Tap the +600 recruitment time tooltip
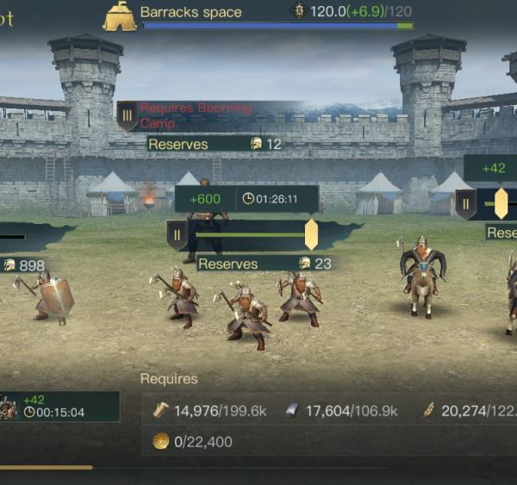517x485 pixels. [246, 199]
